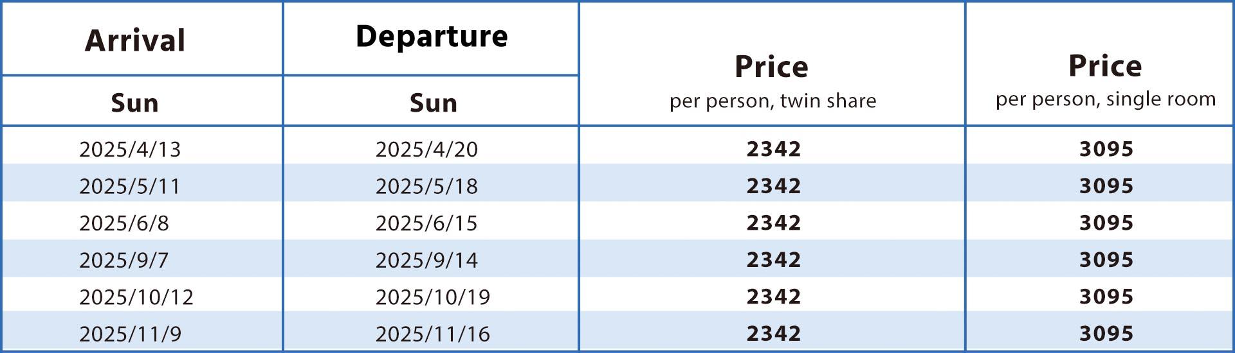The height and width of the screenshot is (353, 1235).
Task: Click Sun label under Departure
Action: click(434, 103)
